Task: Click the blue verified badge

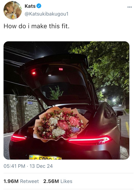Action: [39, 6]
